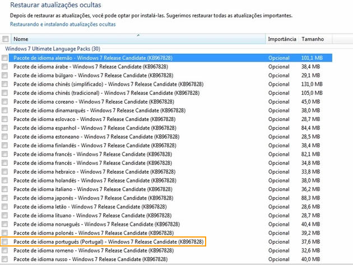Check the italiano language pack checkbox
353x265 pixels.
point(4,189)
